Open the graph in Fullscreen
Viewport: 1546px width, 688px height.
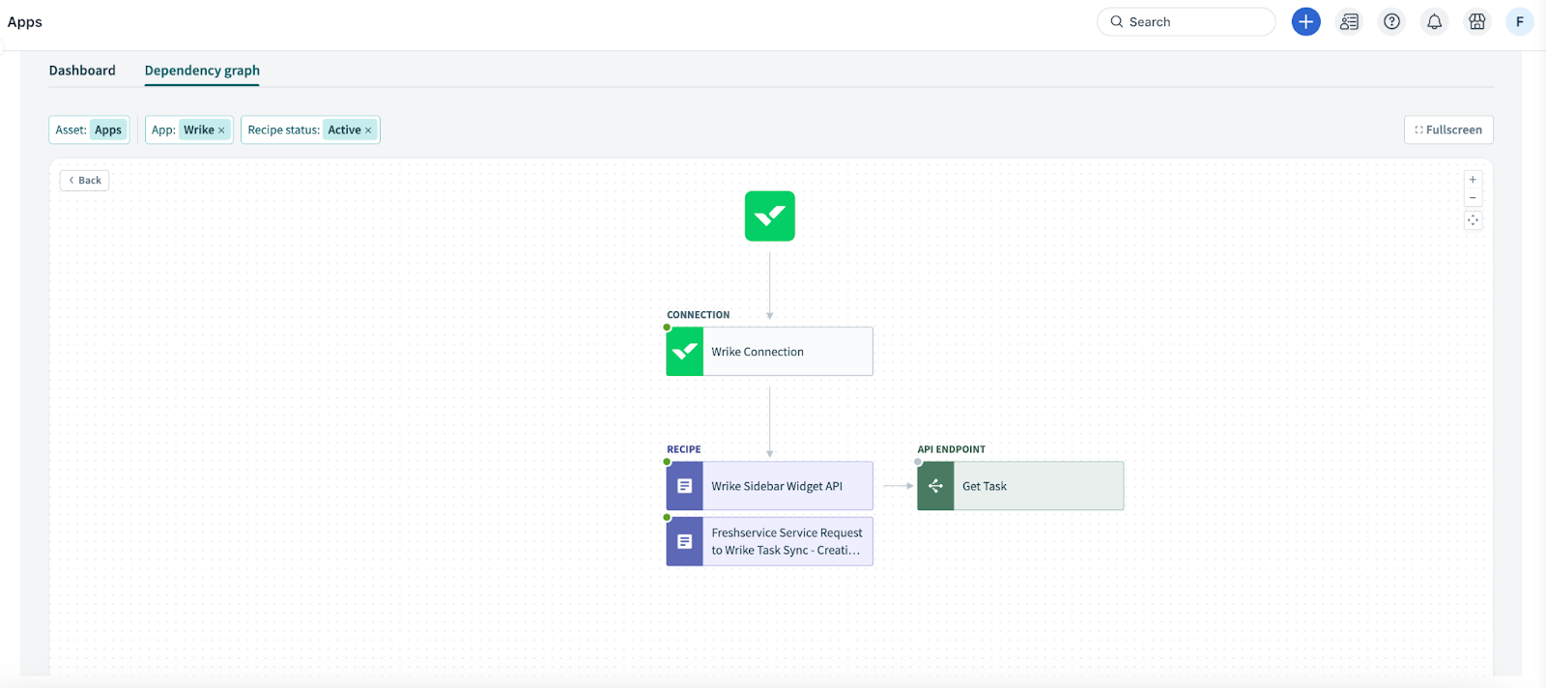coord(1448,129)
